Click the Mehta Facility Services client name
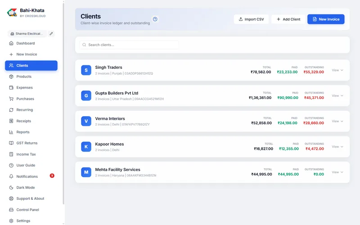 coord(117,170)
